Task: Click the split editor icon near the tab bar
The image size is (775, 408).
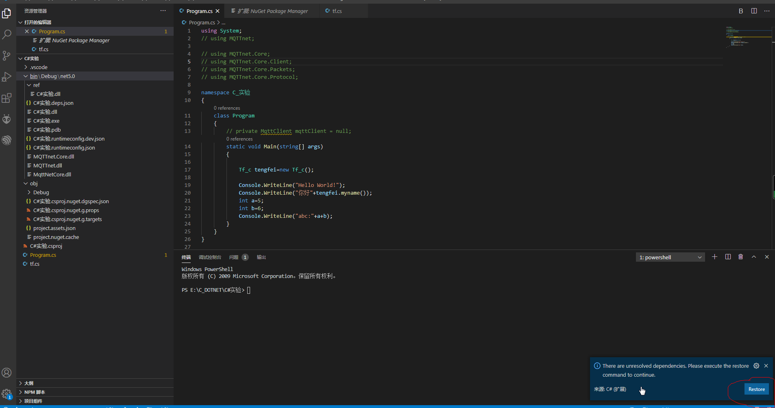Action: point(754,11)
